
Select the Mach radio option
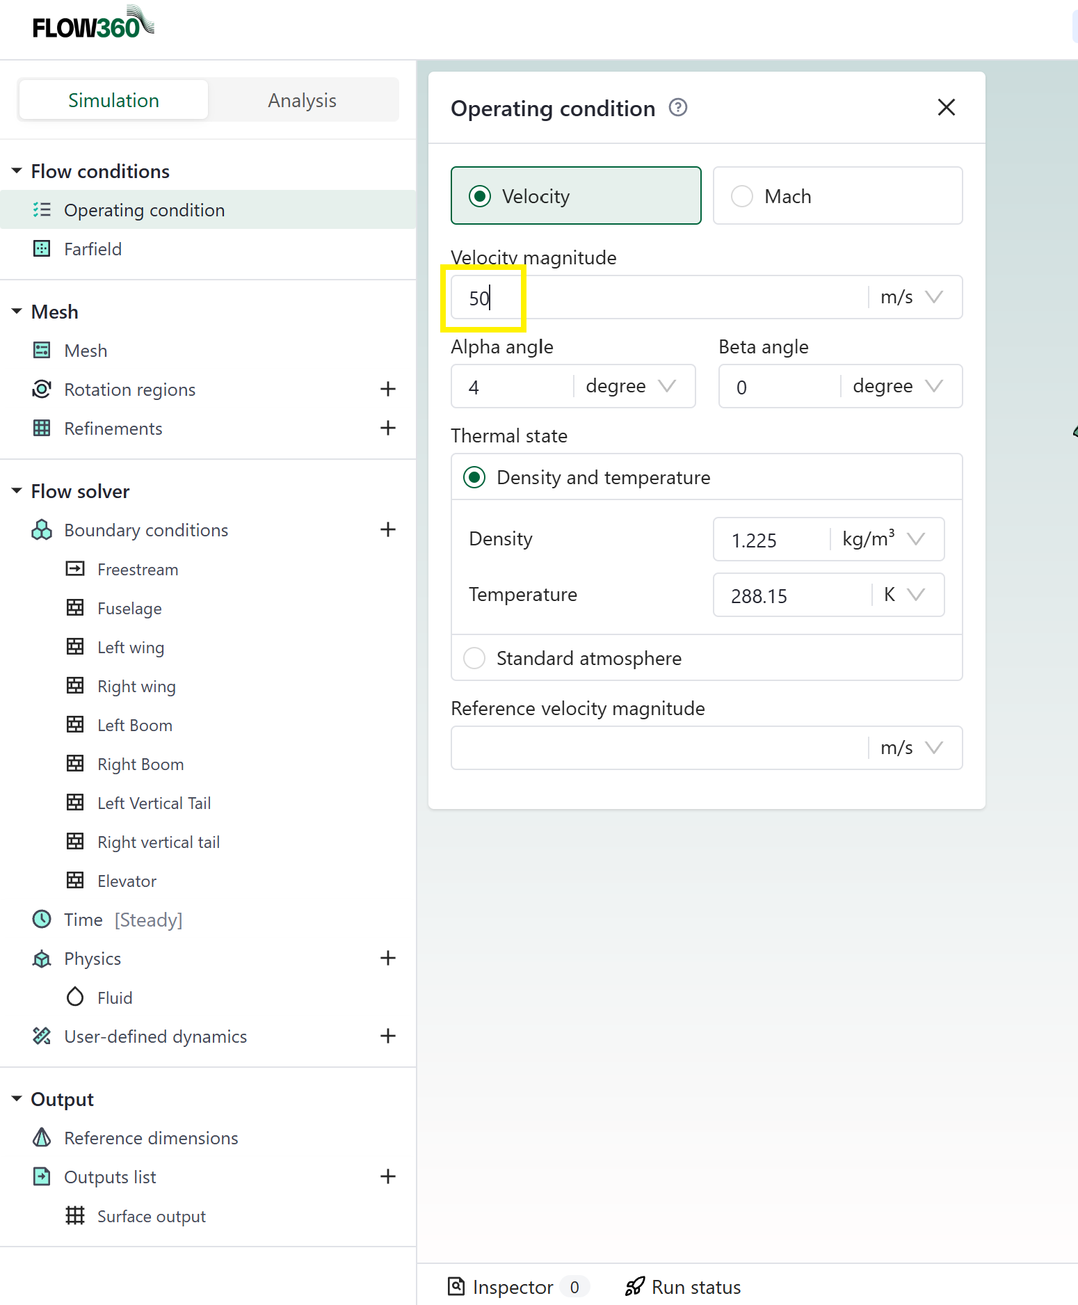[742, 196]
